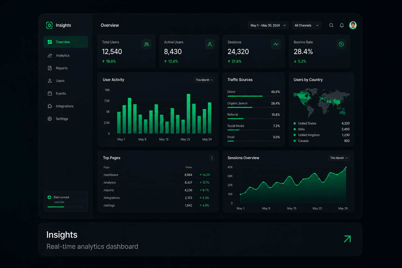Click the Users person icon in sidebar
This screenshot has width=402, height=268.
pos(50,81)
